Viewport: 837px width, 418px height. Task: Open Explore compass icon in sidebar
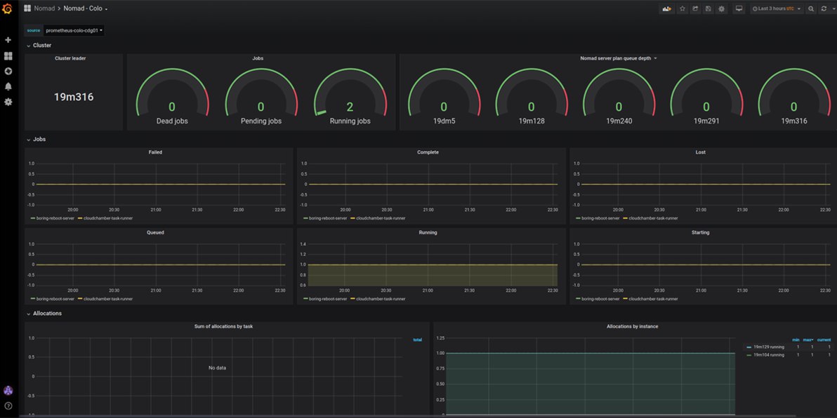[8, 72]
